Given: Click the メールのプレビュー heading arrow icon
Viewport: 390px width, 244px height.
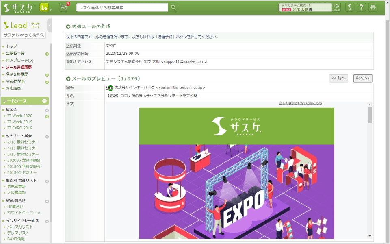Looking at the screenshot, I should [68, 78].
